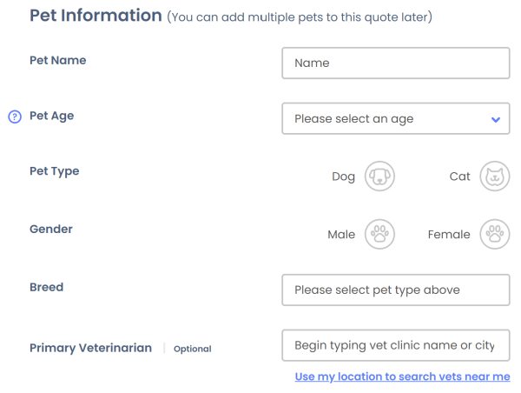This screenshot has width=521, height=393.
Task: Click the "Pet Information" section heading
Action: point(96,16)
